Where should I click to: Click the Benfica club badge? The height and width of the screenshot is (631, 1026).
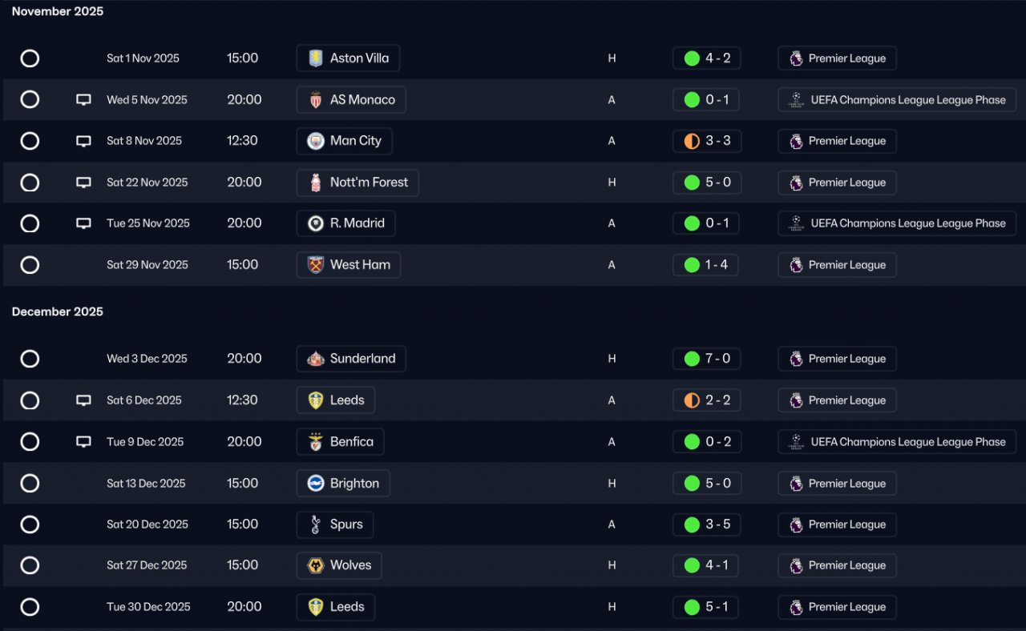tap(316, 442)
